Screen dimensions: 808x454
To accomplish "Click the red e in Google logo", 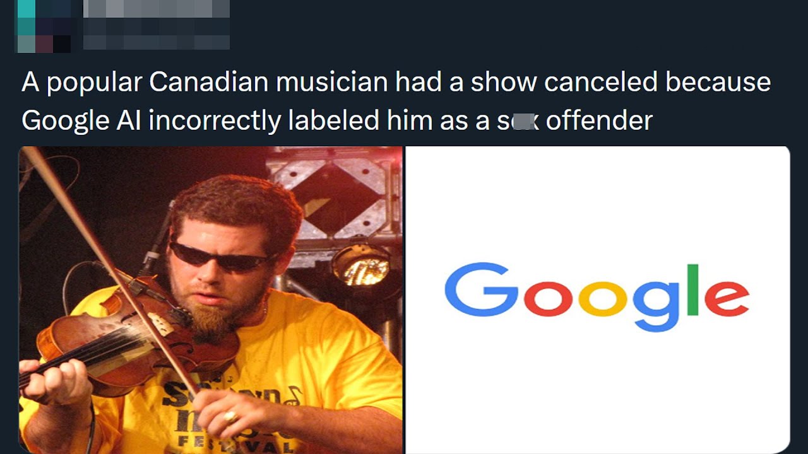I will (727, 298).
